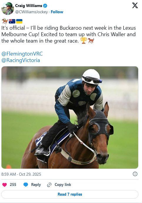Screen dimensions: 142x203
Task: Click the X logo in the corner
Action: coord(135,6)
